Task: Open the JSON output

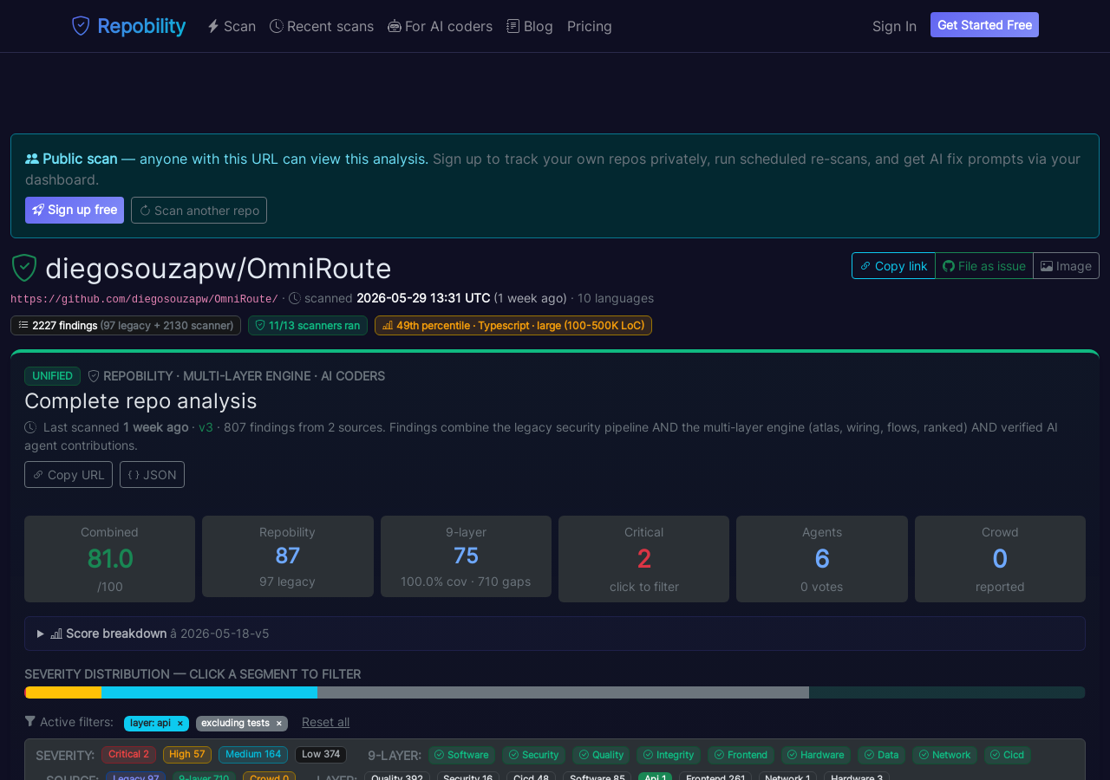Action: [x=152, y=475]
